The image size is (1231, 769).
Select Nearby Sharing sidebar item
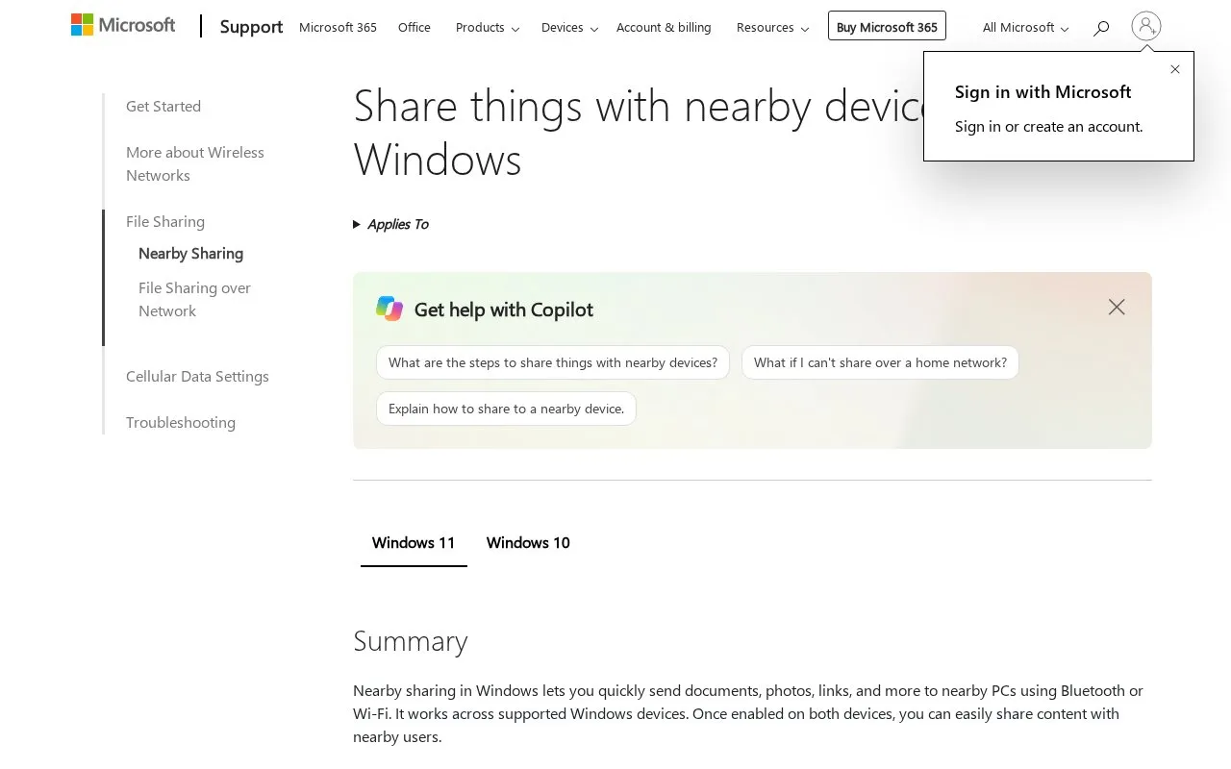tap(190, 253)
